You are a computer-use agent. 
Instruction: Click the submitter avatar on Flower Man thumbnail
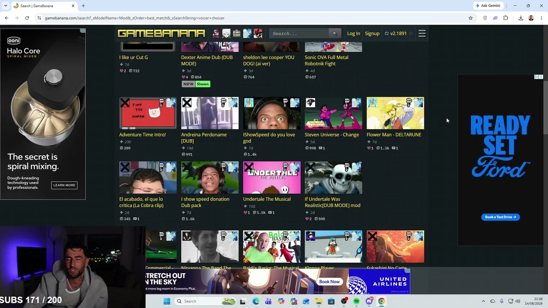pyautogui.click(x=372, y=103)
